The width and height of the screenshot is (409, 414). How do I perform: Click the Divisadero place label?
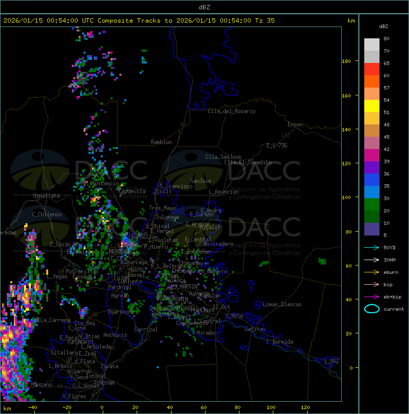point(219,244)
